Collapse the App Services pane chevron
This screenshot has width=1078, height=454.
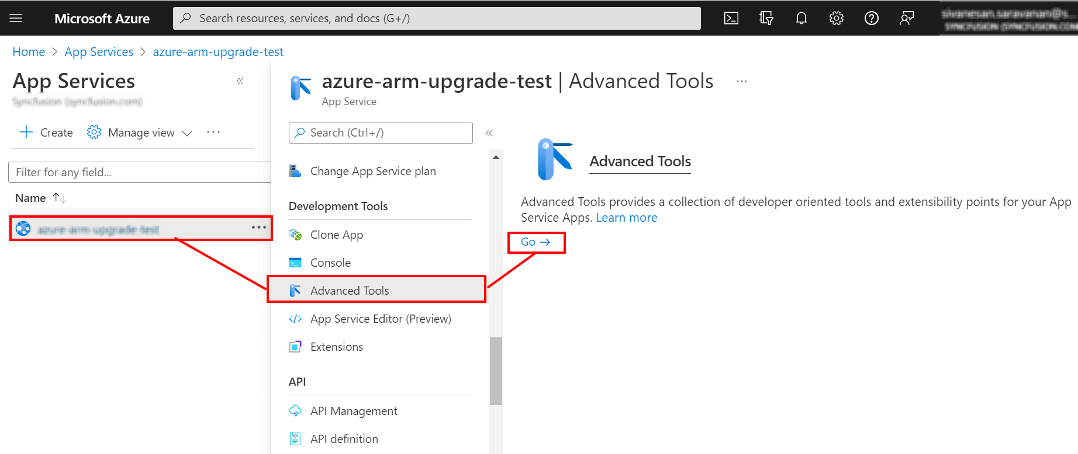click(239, 81)
